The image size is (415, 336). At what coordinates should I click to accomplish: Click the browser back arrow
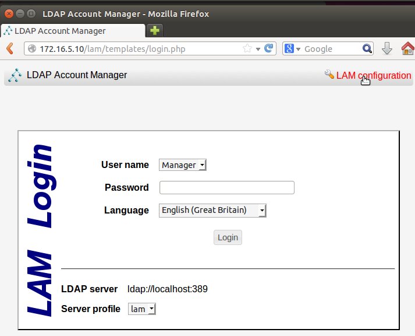pos(10,48)
